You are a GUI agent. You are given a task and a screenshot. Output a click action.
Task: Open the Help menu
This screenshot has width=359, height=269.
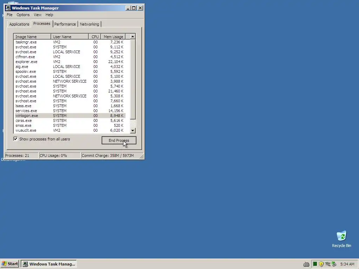pos(49,15)
